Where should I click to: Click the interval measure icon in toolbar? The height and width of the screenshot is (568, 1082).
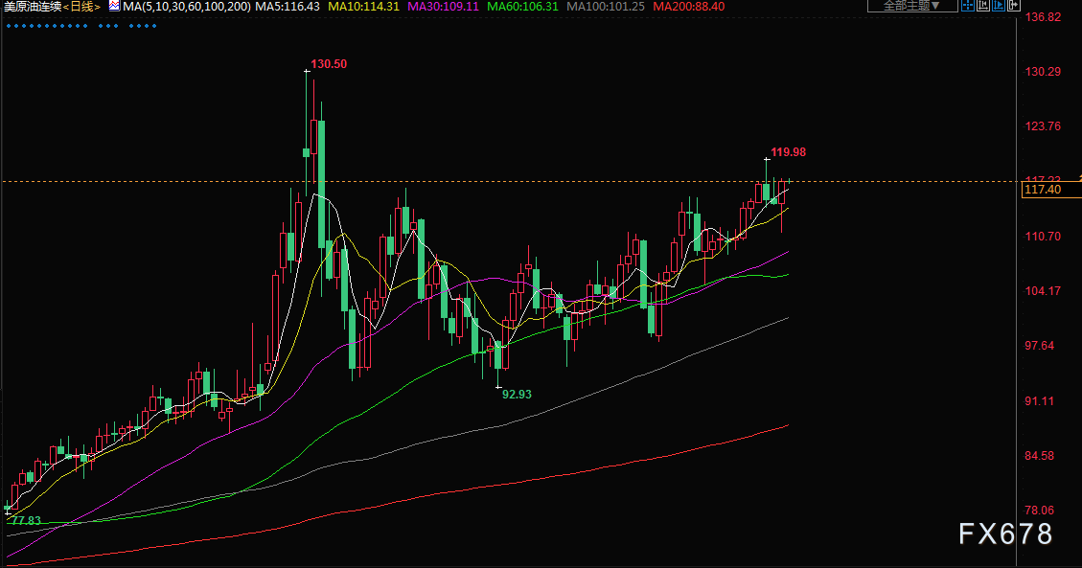982,5
